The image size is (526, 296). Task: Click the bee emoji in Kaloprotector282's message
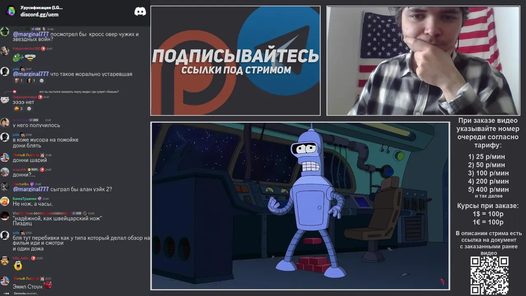(30, 57)
